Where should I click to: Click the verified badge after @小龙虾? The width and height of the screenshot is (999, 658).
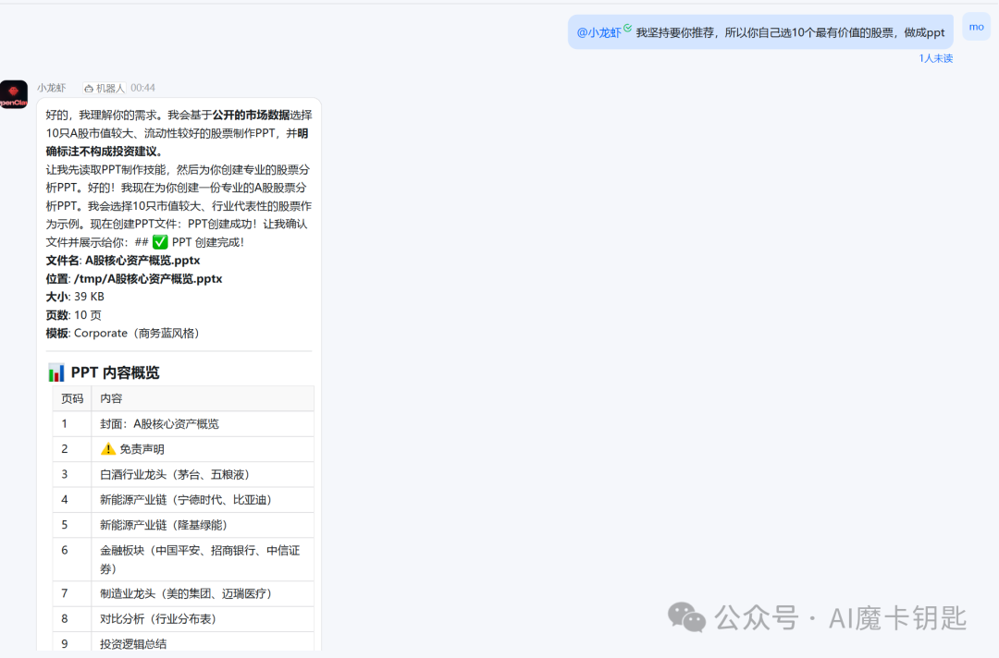click(x=627, y=28)
